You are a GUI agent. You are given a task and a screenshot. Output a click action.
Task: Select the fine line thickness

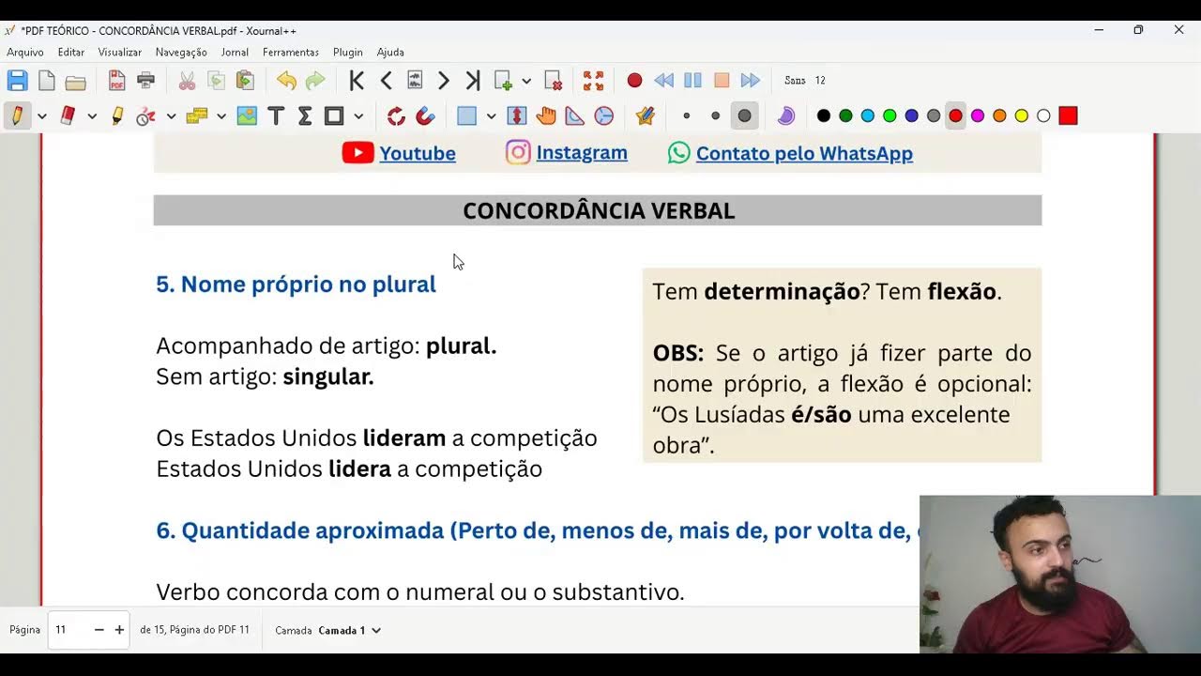[687, 116]
